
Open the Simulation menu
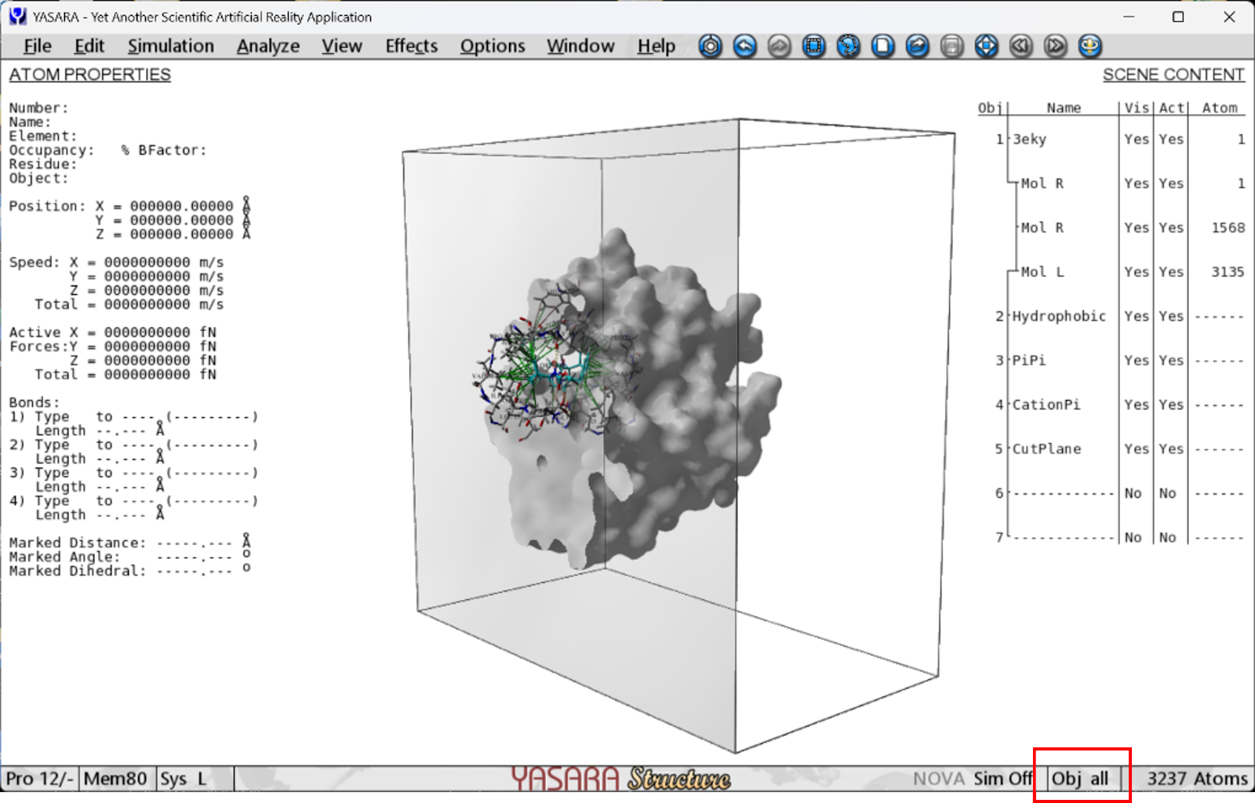171,46
